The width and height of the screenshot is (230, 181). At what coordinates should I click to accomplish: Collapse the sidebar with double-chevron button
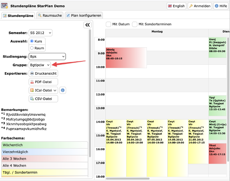click(87, 25)
